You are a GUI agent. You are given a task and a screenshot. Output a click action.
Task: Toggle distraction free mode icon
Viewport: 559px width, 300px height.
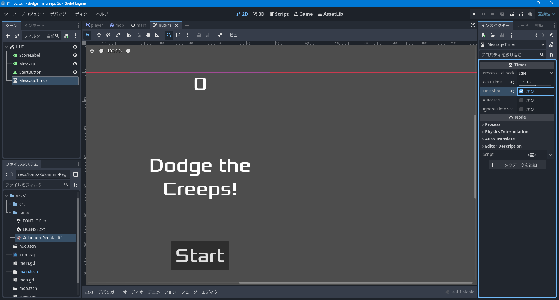(x=473, y=26)
